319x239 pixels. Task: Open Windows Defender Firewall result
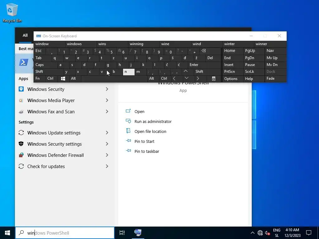65,155
